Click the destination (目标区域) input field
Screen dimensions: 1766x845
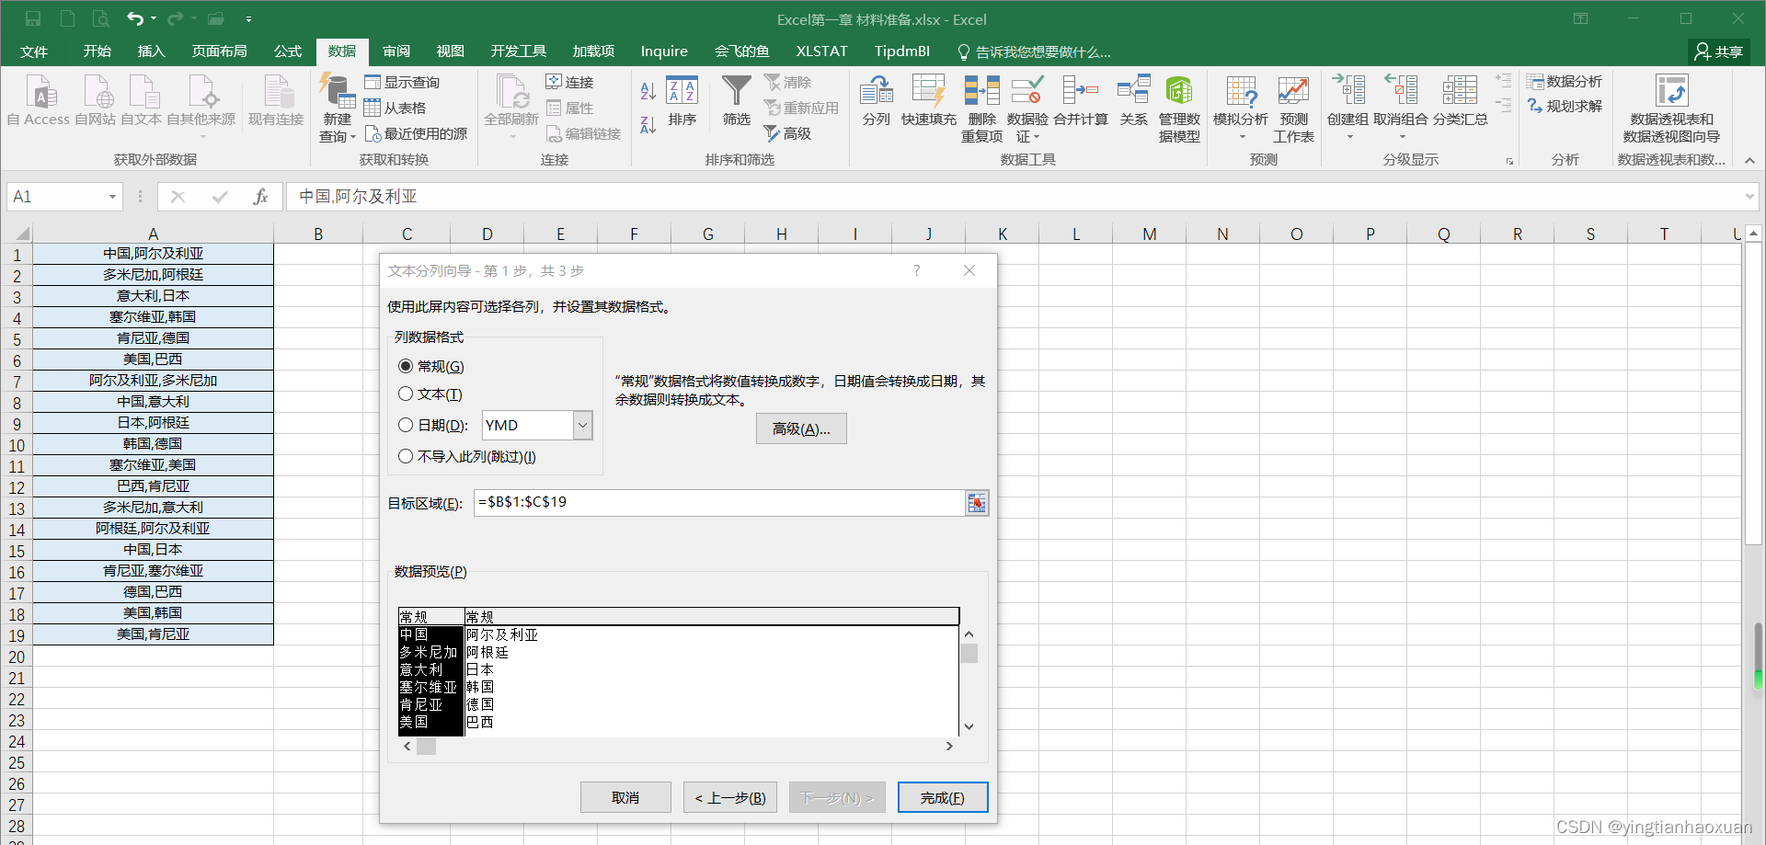click(719, 503)
